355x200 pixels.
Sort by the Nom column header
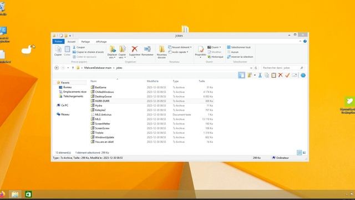pos(94,81)
